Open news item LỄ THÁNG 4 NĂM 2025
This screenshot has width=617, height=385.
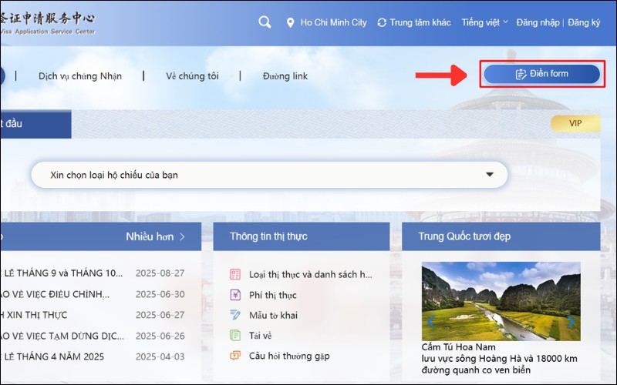52,357
